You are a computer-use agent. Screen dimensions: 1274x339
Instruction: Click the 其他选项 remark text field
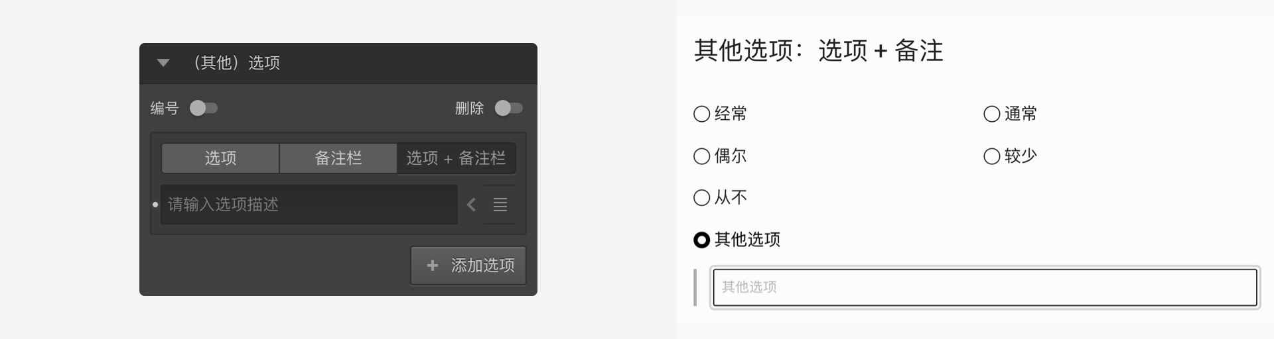pos(985,287)
